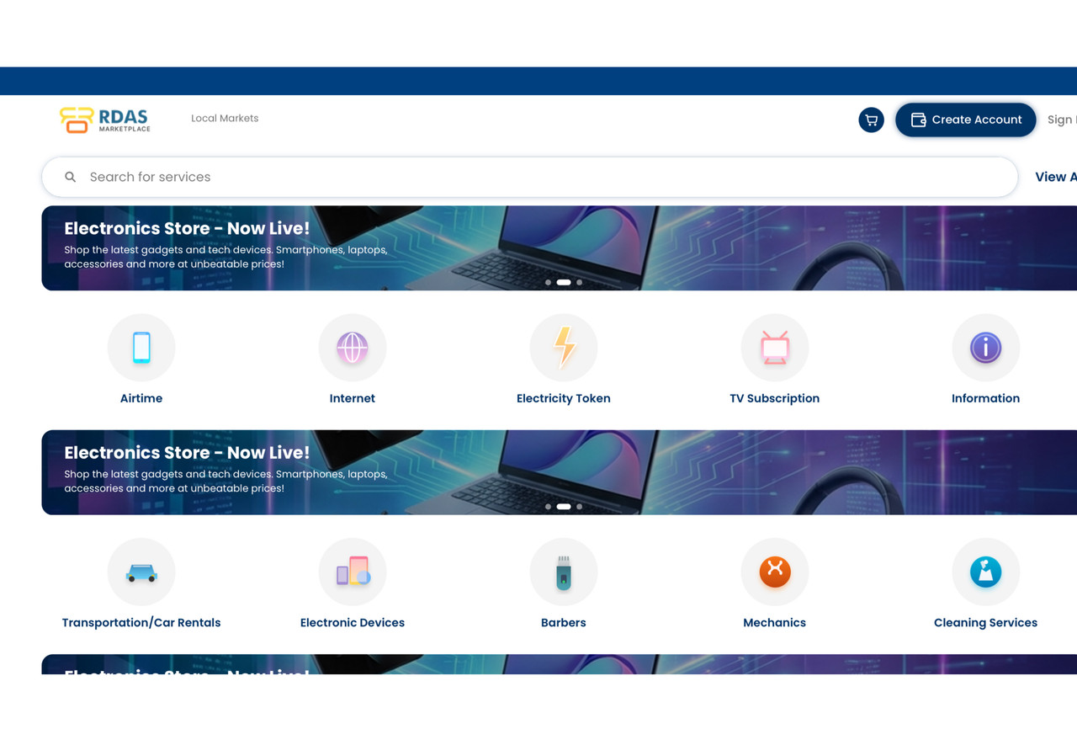Focus the Search for services field

[x=530, y=177]
